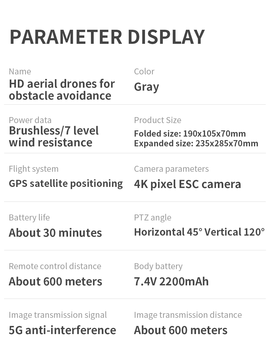
Task: Click the Battery life label
Action: tap(29, 217)
